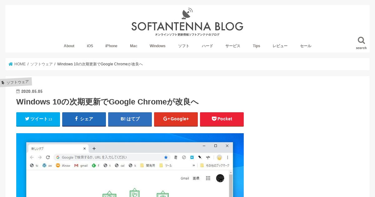Click the 2020.05.05 post date

(x=29, y=91)
